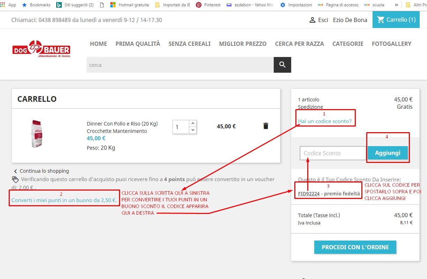Open Altri Preferiti bookmark folder
This screenshot has height=279, width=427.
pos(416,5)
